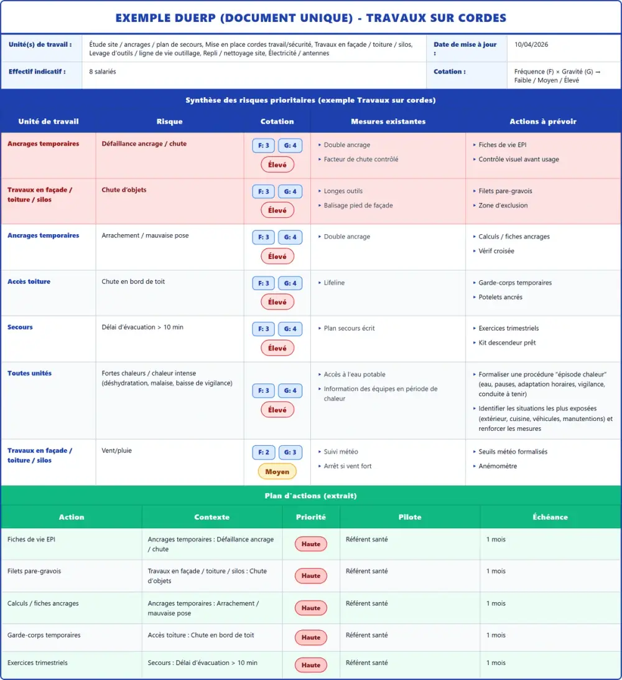The height and width of the screenshot is (680, 622).
Task: Click "Référent santé" in Exercices trimestriels plan row
Action: pyautogui.click(x=366, y=663)
